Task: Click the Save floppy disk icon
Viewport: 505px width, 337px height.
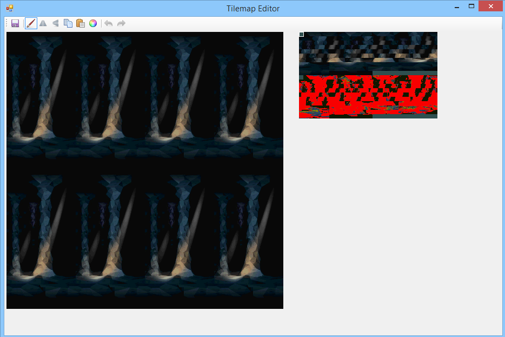Action: 15,23
